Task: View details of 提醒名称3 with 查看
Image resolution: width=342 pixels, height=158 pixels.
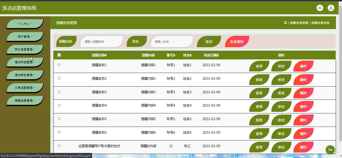Action: pos(259,93)
